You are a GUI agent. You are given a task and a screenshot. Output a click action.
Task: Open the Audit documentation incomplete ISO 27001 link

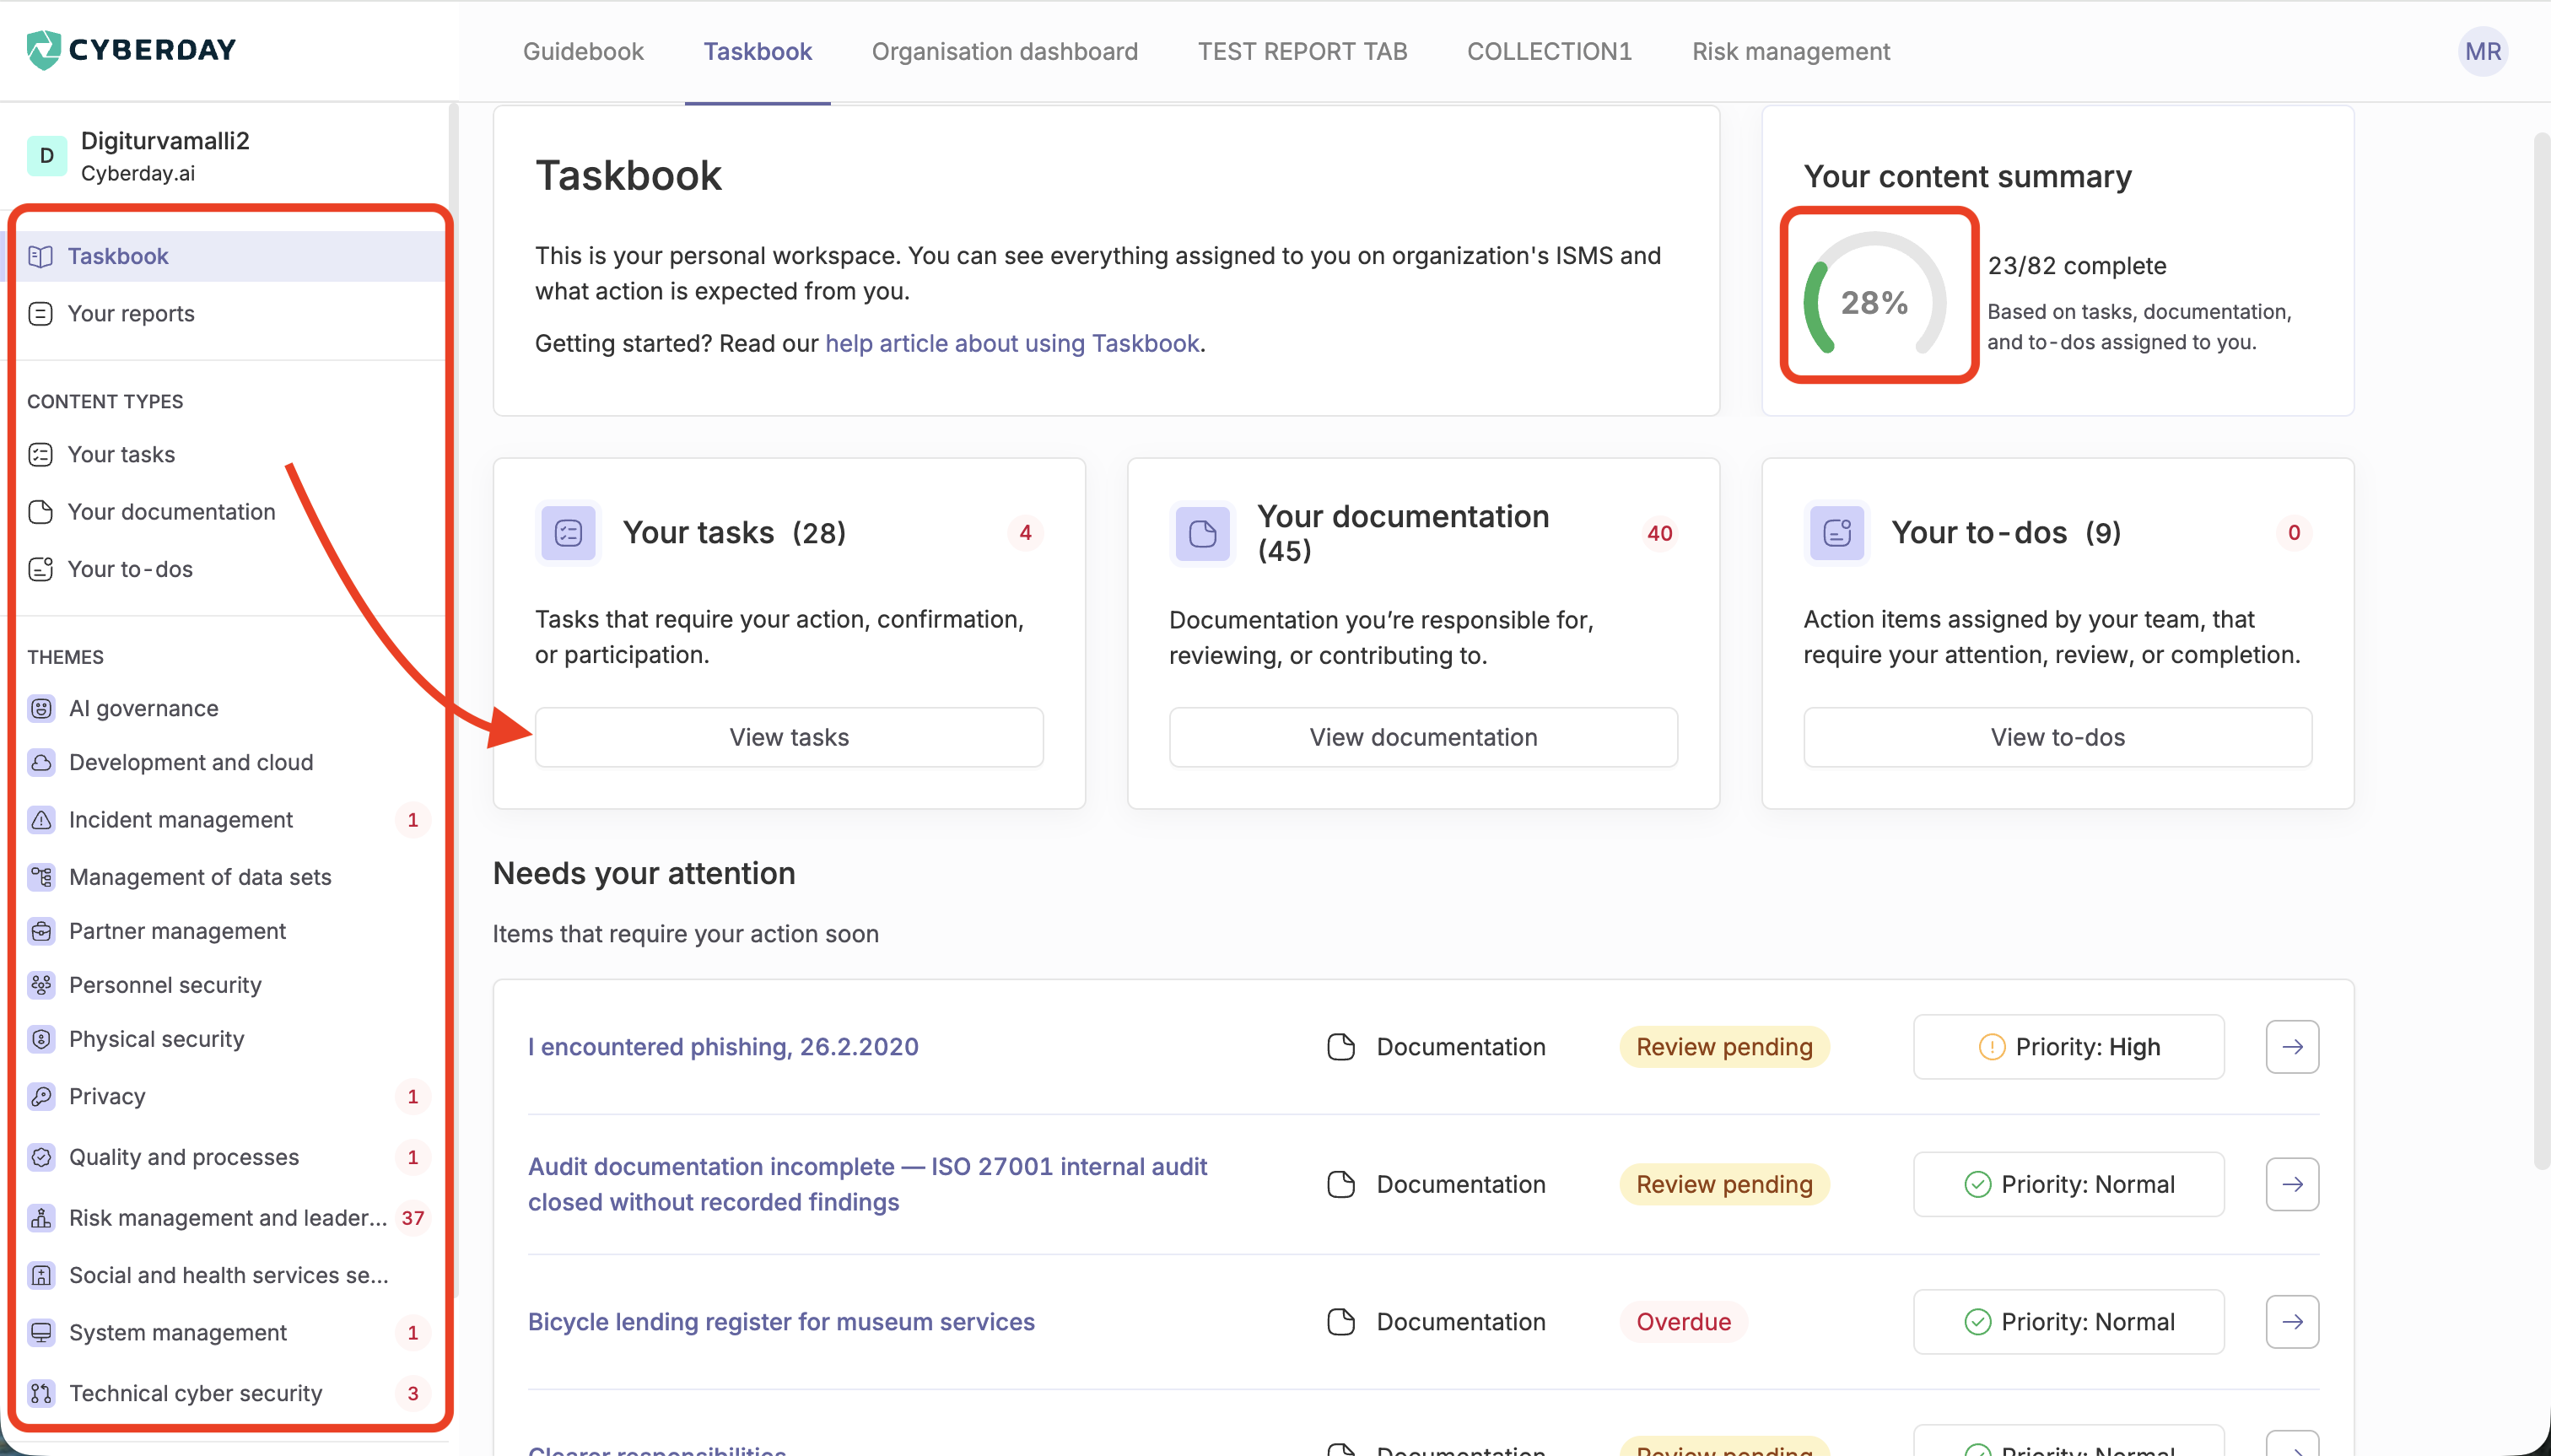[x=867, y=1184]
